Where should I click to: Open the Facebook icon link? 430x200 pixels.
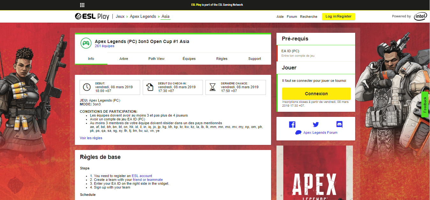tap(292, 125)
